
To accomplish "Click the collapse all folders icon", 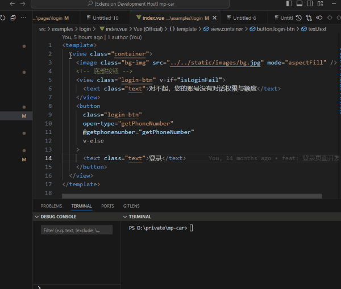I will click(13, 18).
